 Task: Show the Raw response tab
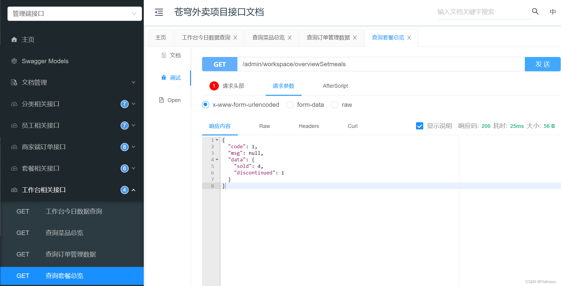[265, 126]
